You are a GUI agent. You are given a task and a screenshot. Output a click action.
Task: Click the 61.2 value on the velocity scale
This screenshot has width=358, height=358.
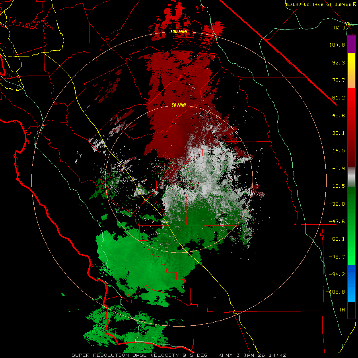pyautogui.click(x=339, y=98)
